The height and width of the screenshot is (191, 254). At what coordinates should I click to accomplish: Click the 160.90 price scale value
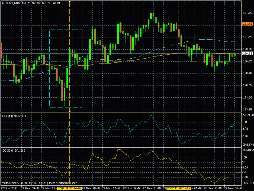coord(247,49)
